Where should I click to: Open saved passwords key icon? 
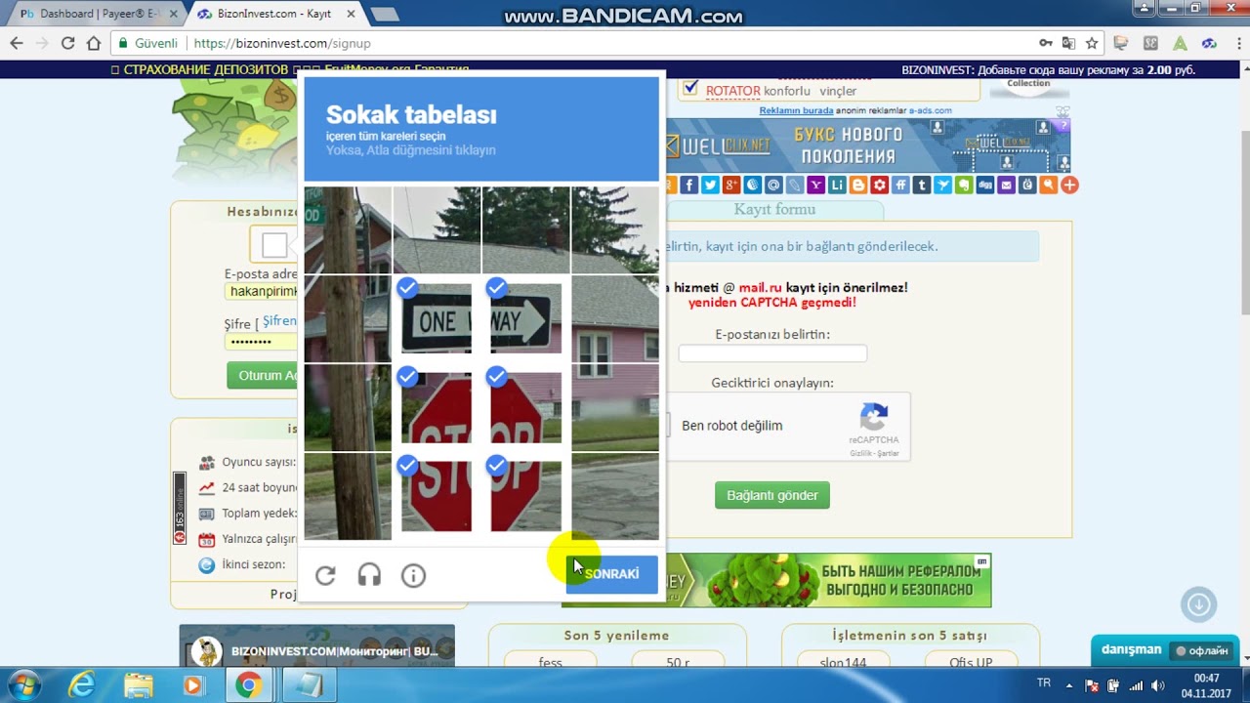[x=1046, y=43]
